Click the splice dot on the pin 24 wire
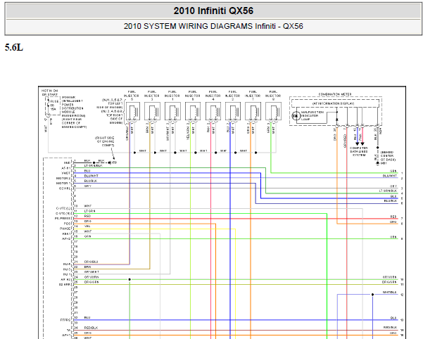The image size is (423, 339). pos(130,279)
